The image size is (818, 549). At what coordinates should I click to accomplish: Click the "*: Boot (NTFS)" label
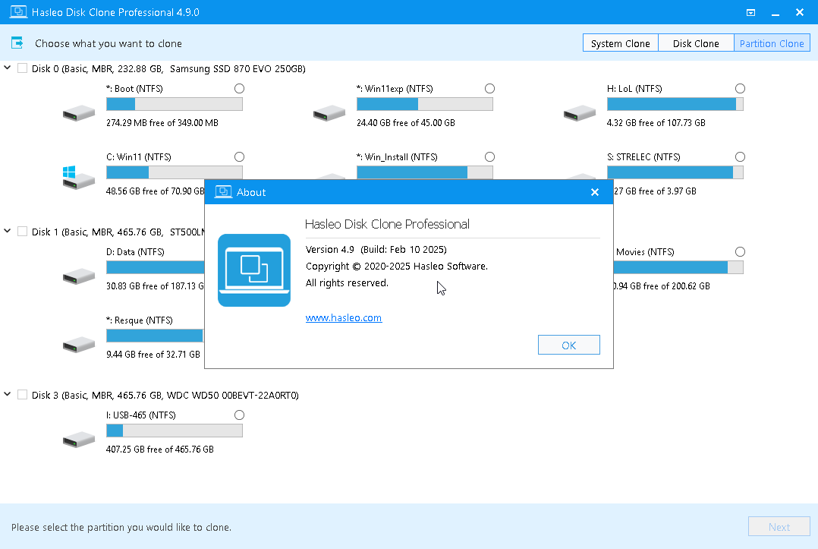click(134, 89)
